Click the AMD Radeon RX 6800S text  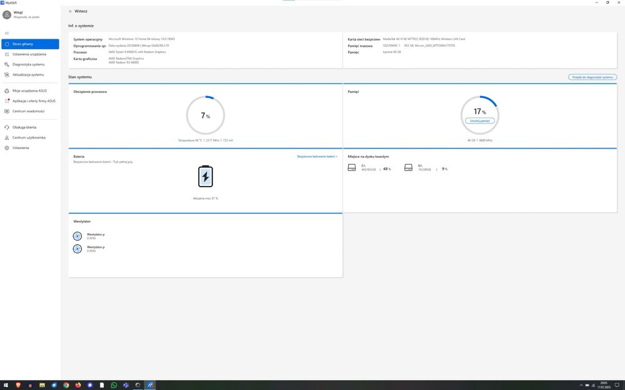(x=124, y=62)
